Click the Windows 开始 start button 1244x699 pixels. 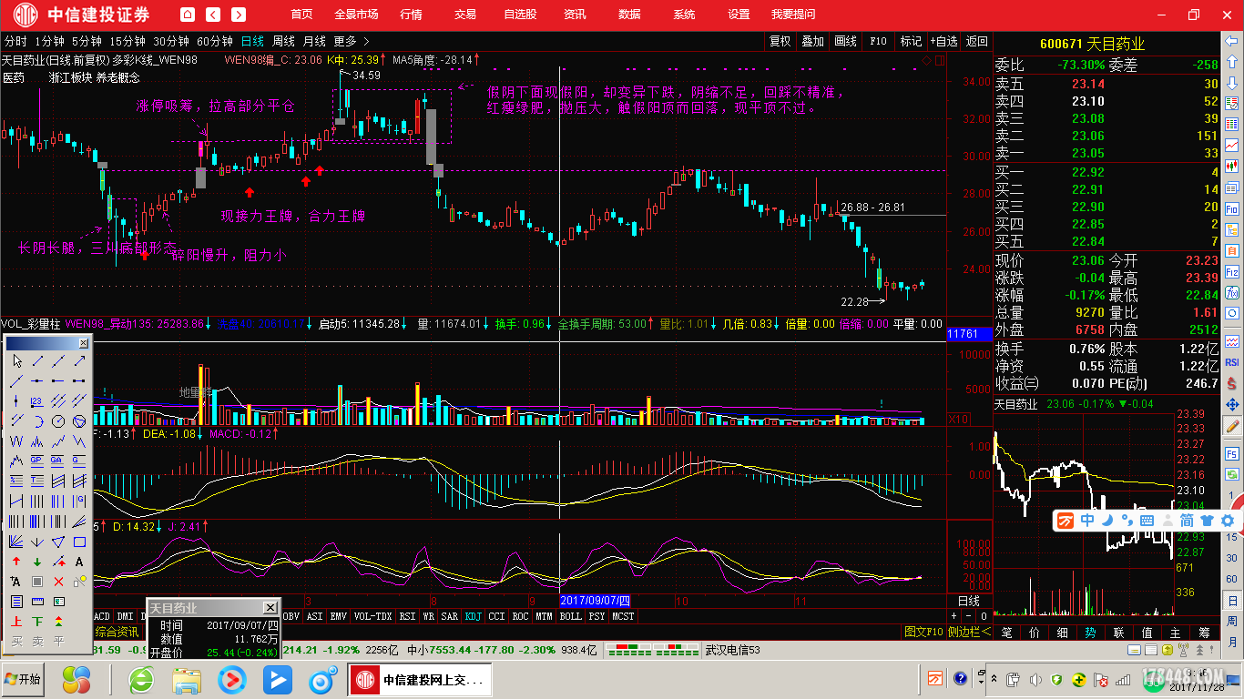pyautogui.click(x=24, y=680)
